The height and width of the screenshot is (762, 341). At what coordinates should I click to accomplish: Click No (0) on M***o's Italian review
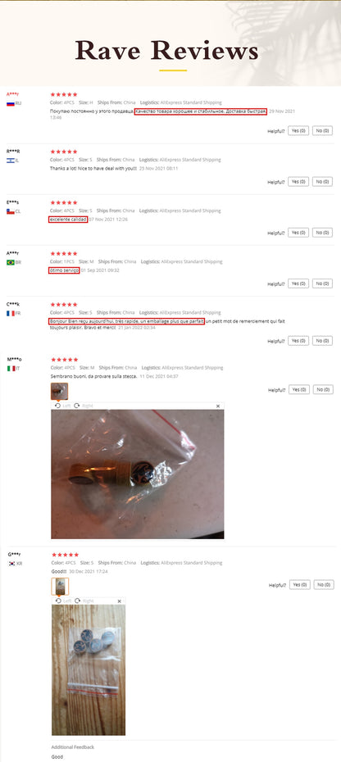[323, 389]
